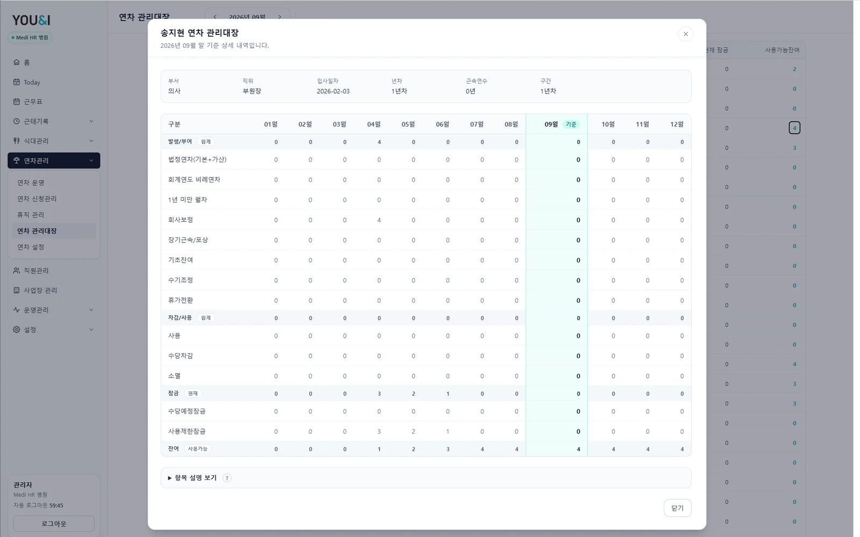Viewport: 860px width, 537px height.
Task: Collapse the 연차관리 menu chevron
Action: [x=91, y=161]
